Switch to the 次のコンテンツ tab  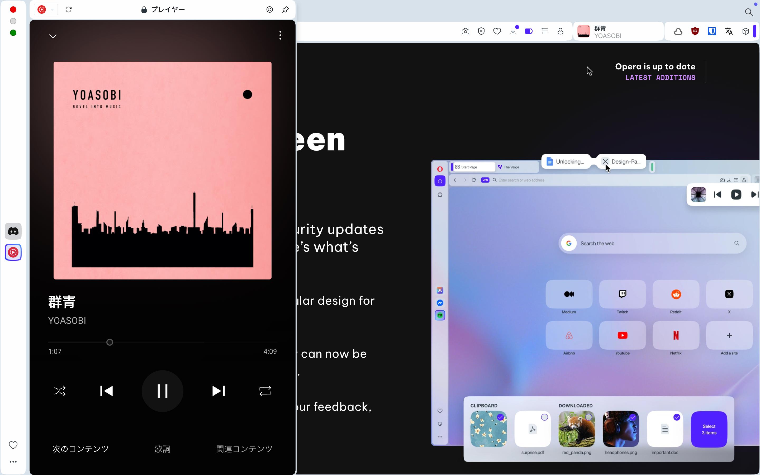80,449
